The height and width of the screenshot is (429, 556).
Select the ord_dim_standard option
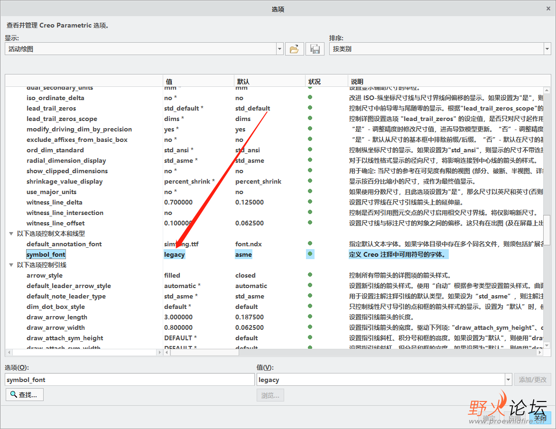pyautogui.click(x=55, y=150)
